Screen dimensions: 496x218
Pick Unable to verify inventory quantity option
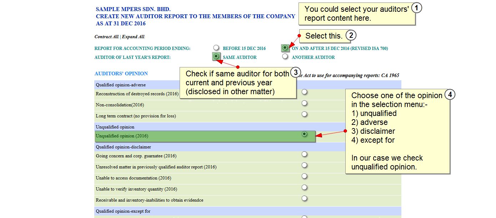tap(304, 187)
